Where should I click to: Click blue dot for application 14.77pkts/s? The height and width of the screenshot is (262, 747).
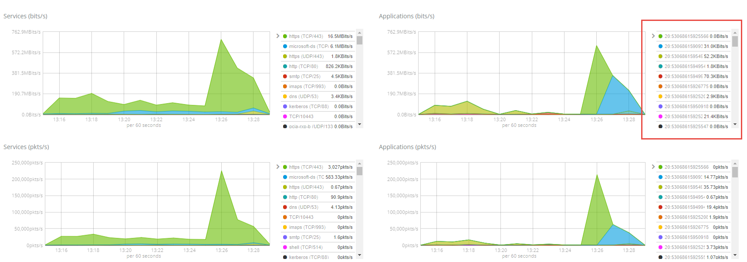tap(660, 177)
